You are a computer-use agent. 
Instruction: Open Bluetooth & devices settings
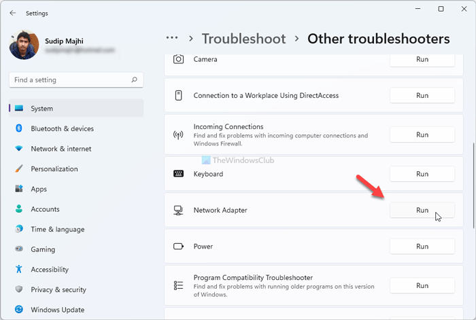[x=62, y=128]
